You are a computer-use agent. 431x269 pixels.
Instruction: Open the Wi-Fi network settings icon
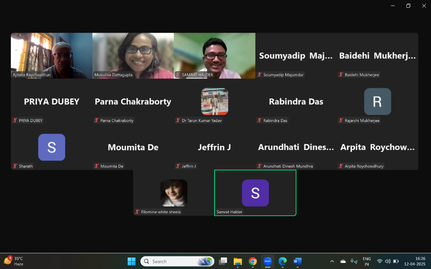[x=380, y=261]
